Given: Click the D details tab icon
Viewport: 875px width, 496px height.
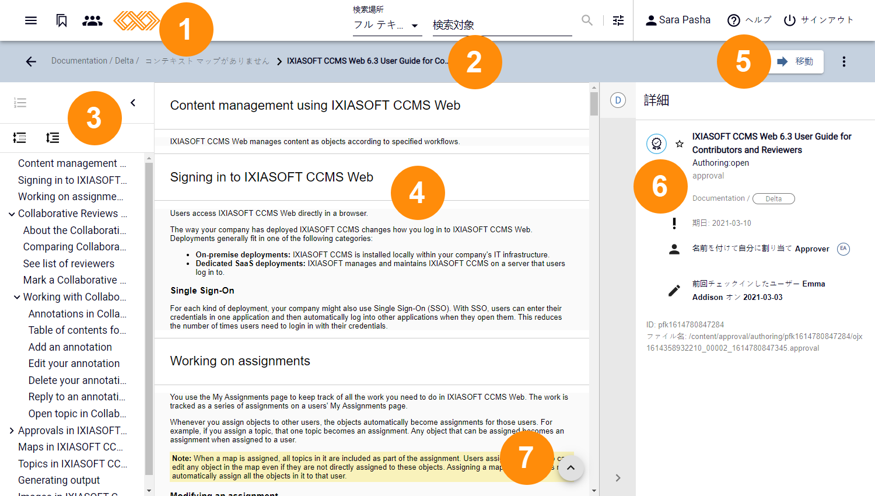Looking at the screenshot, I should (x=618, y=100).
